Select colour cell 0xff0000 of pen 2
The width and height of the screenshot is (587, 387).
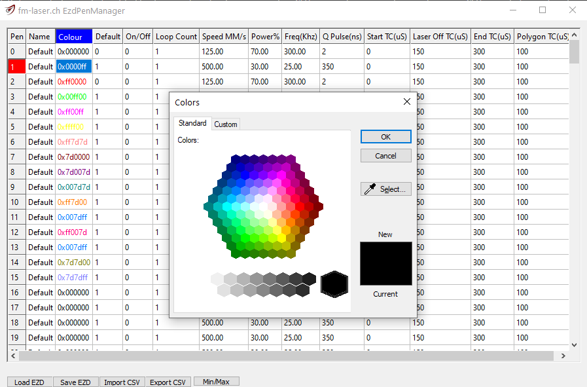74,82
